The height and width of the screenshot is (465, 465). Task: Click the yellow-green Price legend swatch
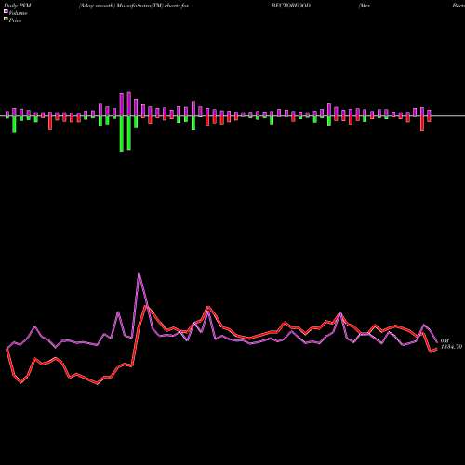point(6,20)
